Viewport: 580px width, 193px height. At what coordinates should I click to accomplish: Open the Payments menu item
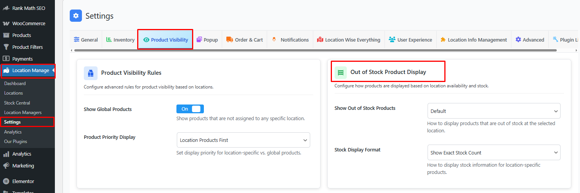pos(27,59)
